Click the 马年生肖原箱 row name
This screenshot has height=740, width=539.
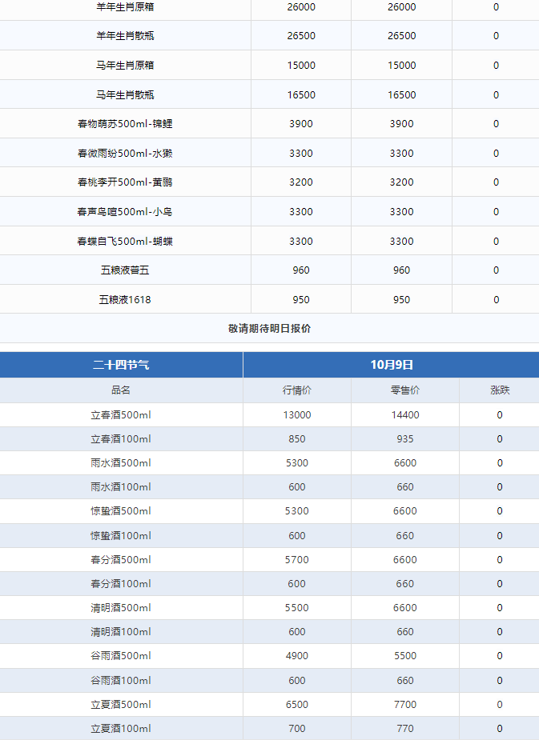(125, 65)
